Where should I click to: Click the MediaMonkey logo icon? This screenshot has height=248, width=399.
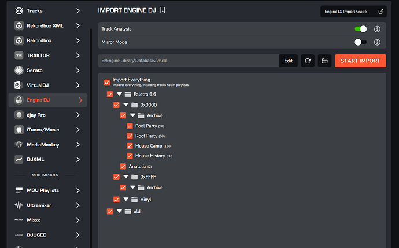tap(19, 145)
